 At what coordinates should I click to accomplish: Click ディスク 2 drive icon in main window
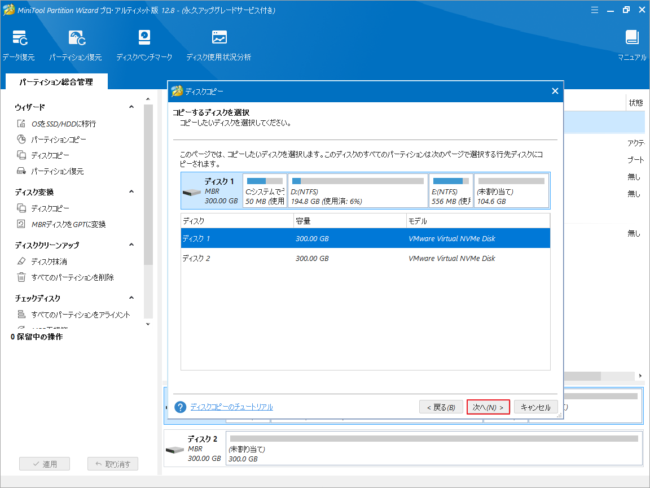tap(174, 450)
